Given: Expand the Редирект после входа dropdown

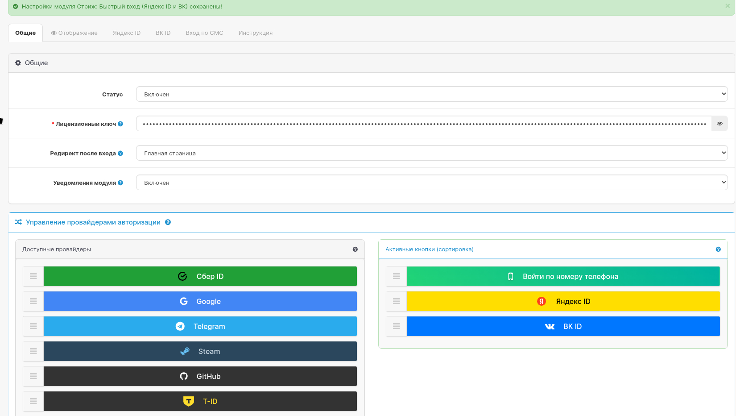Looking at the screenshot, I should coord(431,153).
